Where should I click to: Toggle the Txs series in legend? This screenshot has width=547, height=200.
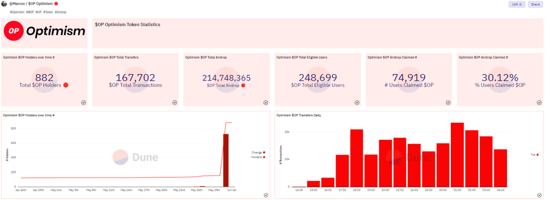(x=535, y=154)
